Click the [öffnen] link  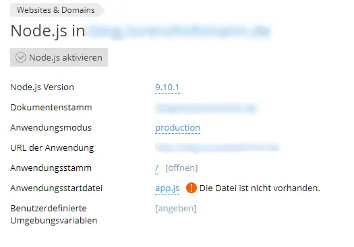pyautogui.click(x=181, y=168)
